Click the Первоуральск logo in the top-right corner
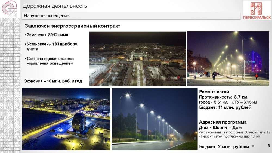The image size is (272, 153). (257, 10)
